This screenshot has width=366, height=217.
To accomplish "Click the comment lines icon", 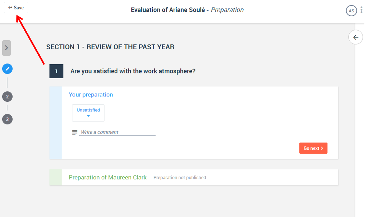I will (x=75, y=132).
